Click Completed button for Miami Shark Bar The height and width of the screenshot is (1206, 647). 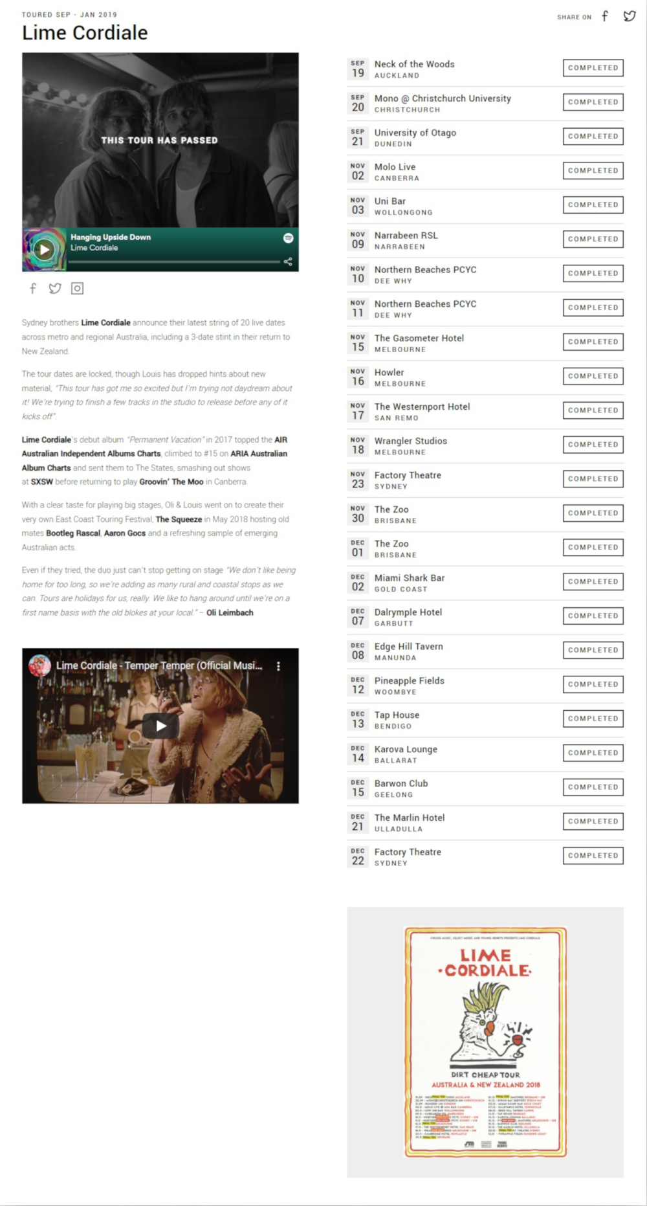click(x=593, y=581)
